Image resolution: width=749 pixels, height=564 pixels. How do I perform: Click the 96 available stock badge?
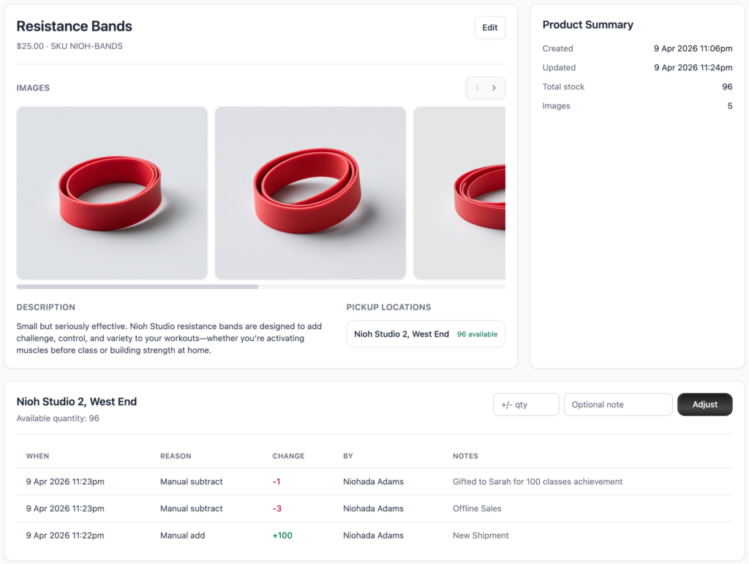[477, 334]
